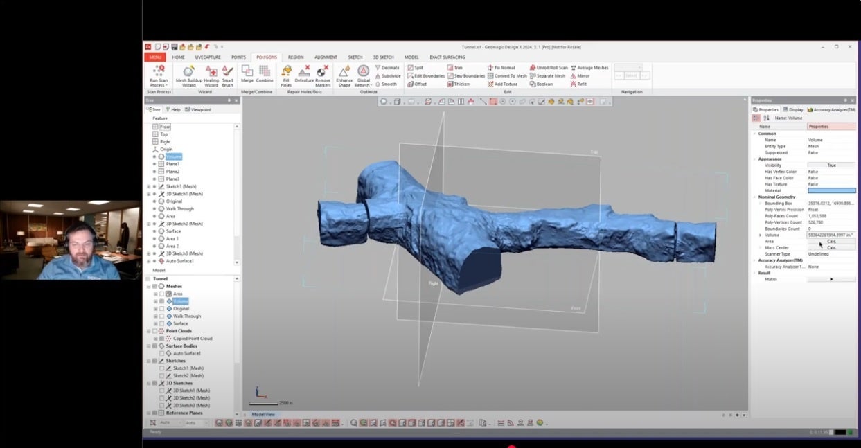Select the Decimate command
The height and width of the screenshot is (448, 861).
387,68
